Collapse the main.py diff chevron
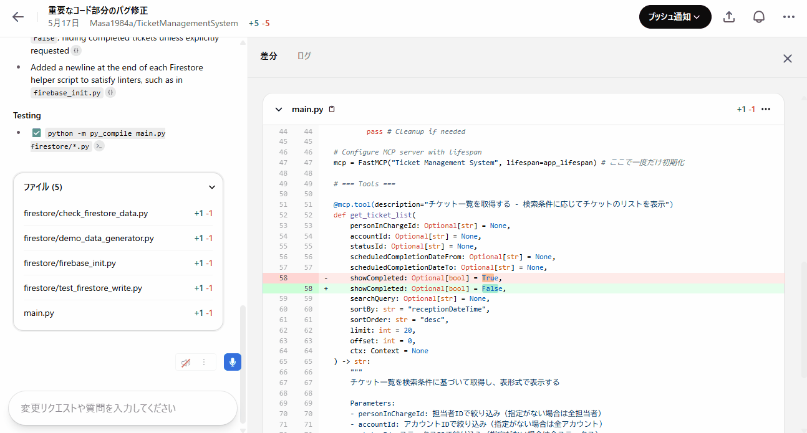 tap(278, 109)
